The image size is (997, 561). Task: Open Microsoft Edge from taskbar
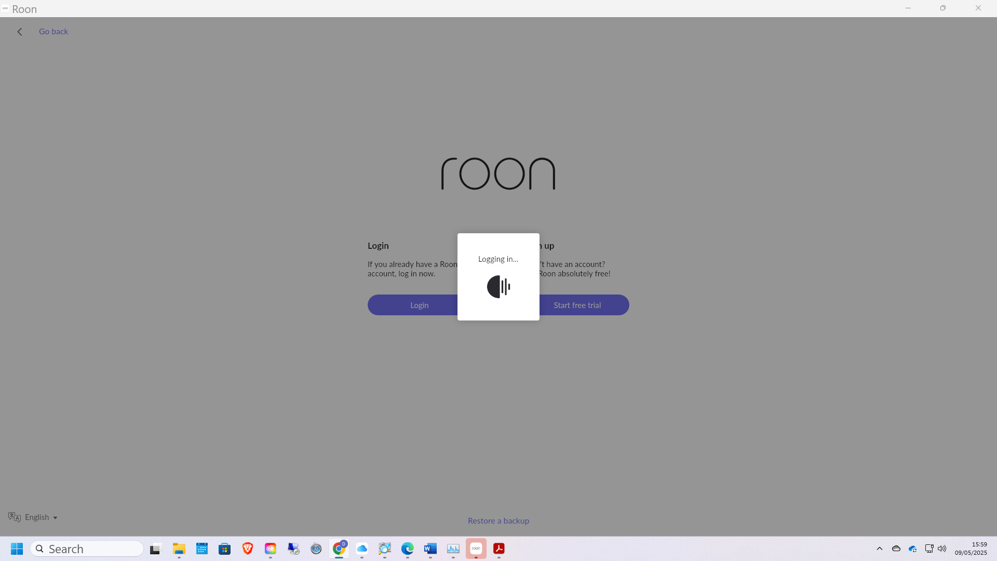(x=408, y=549)
